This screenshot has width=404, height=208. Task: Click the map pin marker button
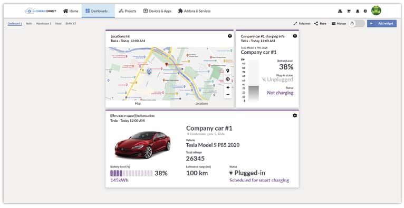tap(228, 71)
